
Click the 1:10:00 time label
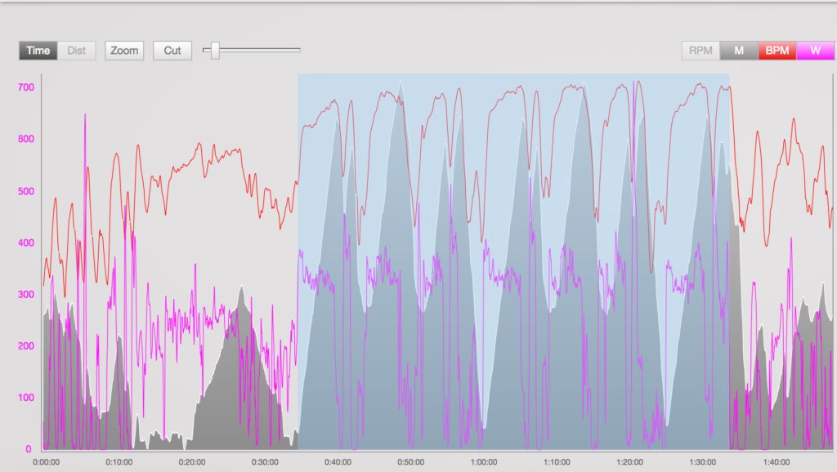[557, 462]
